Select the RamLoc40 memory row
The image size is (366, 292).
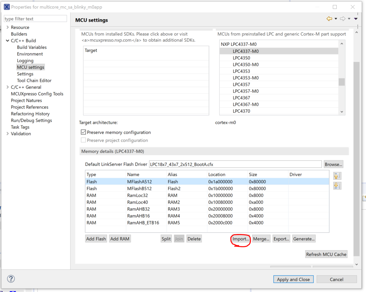coord(207,202)
